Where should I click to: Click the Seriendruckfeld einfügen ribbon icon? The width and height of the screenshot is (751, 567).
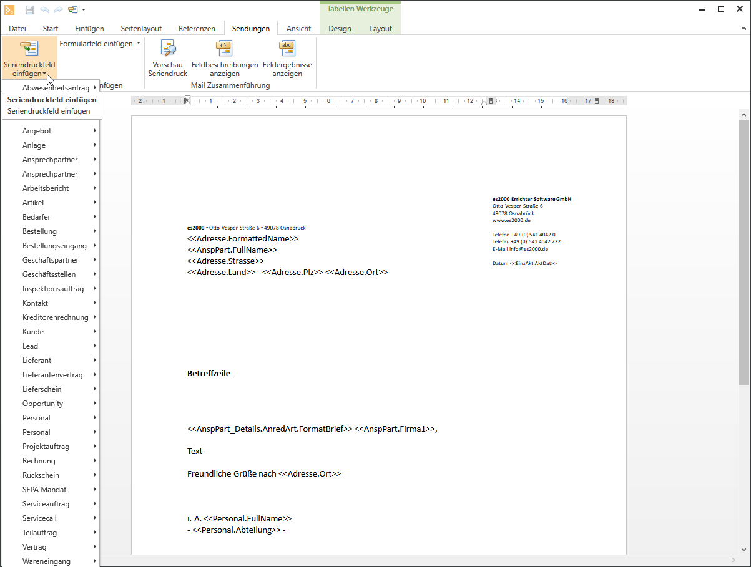click(x=29, y=49)
